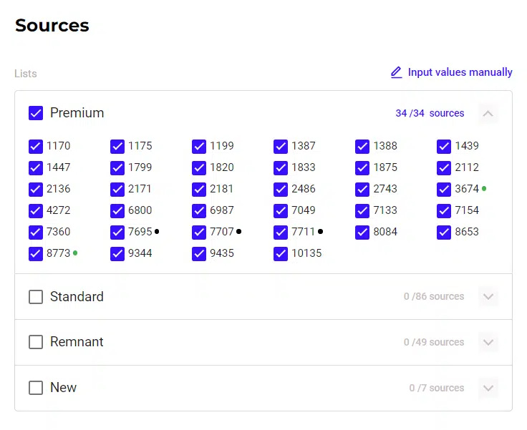Uncheck the Premium group checkbox

point(36,113)
